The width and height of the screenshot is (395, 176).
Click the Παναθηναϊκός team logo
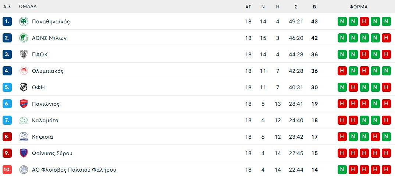[x=24, y=22]
